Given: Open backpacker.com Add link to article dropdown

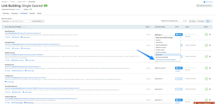Looking at the screenshot, I should coord(160,68).
